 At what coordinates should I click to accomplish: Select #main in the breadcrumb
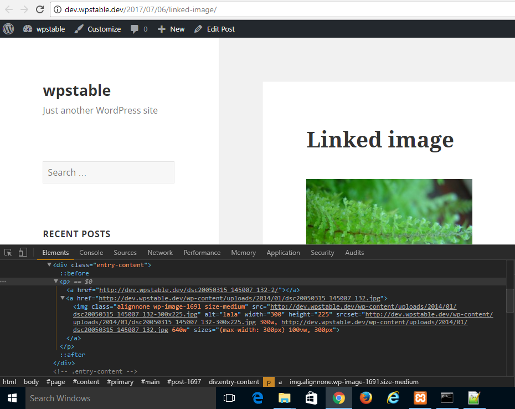tap(150, 382)
